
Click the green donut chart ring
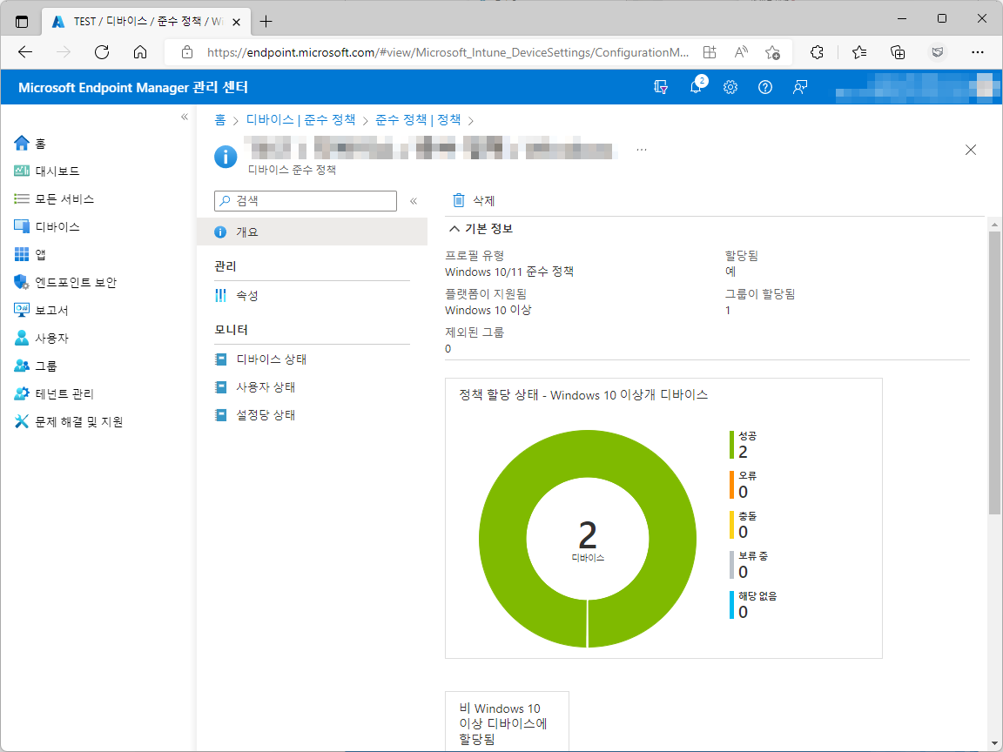click(502, 537)
